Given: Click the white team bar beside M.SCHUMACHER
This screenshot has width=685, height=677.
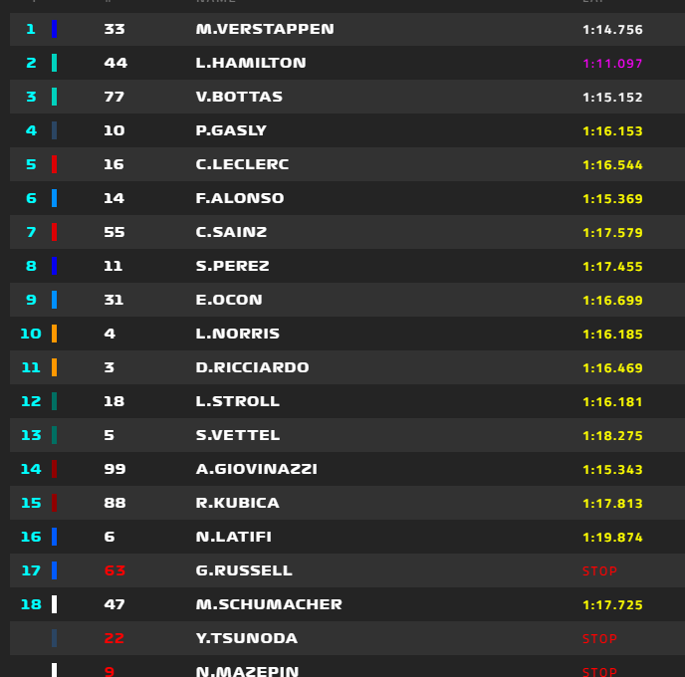Looking at the screenshot, I should pos(55,604).
